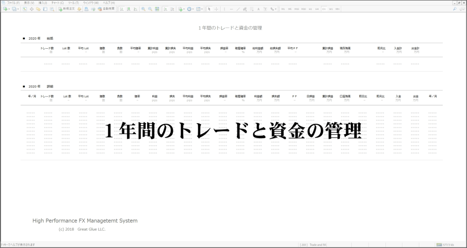Toggle the 自動売買 auto trading button
Viewport: 467px width, 248px height.
[x=106, y=9]
